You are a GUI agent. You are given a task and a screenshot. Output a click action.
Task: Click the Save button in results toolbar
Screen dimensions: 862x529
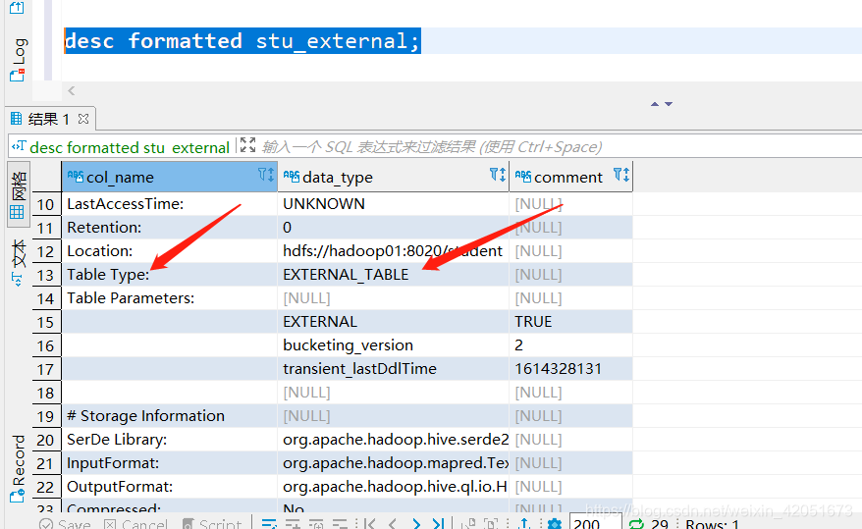(65, 524)
